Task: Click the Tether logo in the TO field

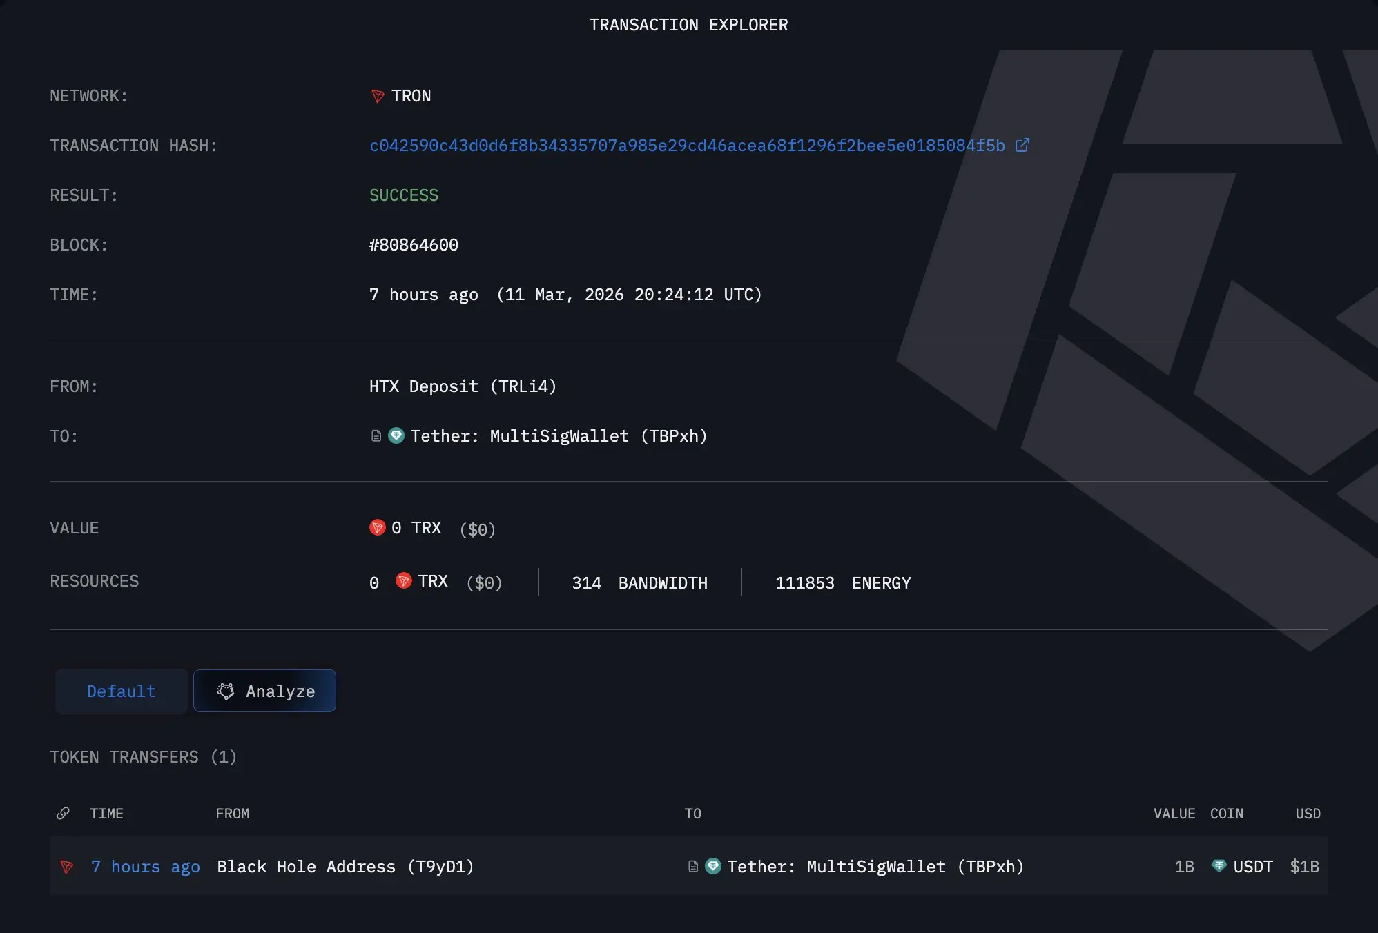Action: (x=396, y=435)
